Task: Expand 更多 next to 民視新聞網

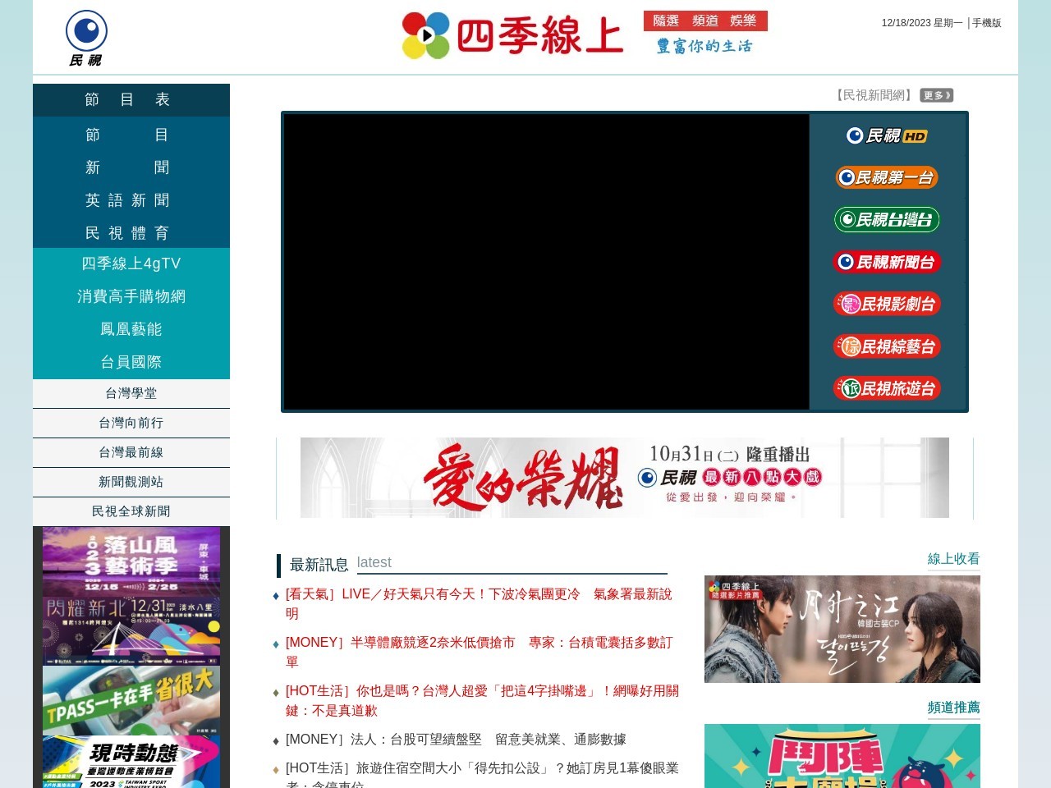Action: coord(936,95)
